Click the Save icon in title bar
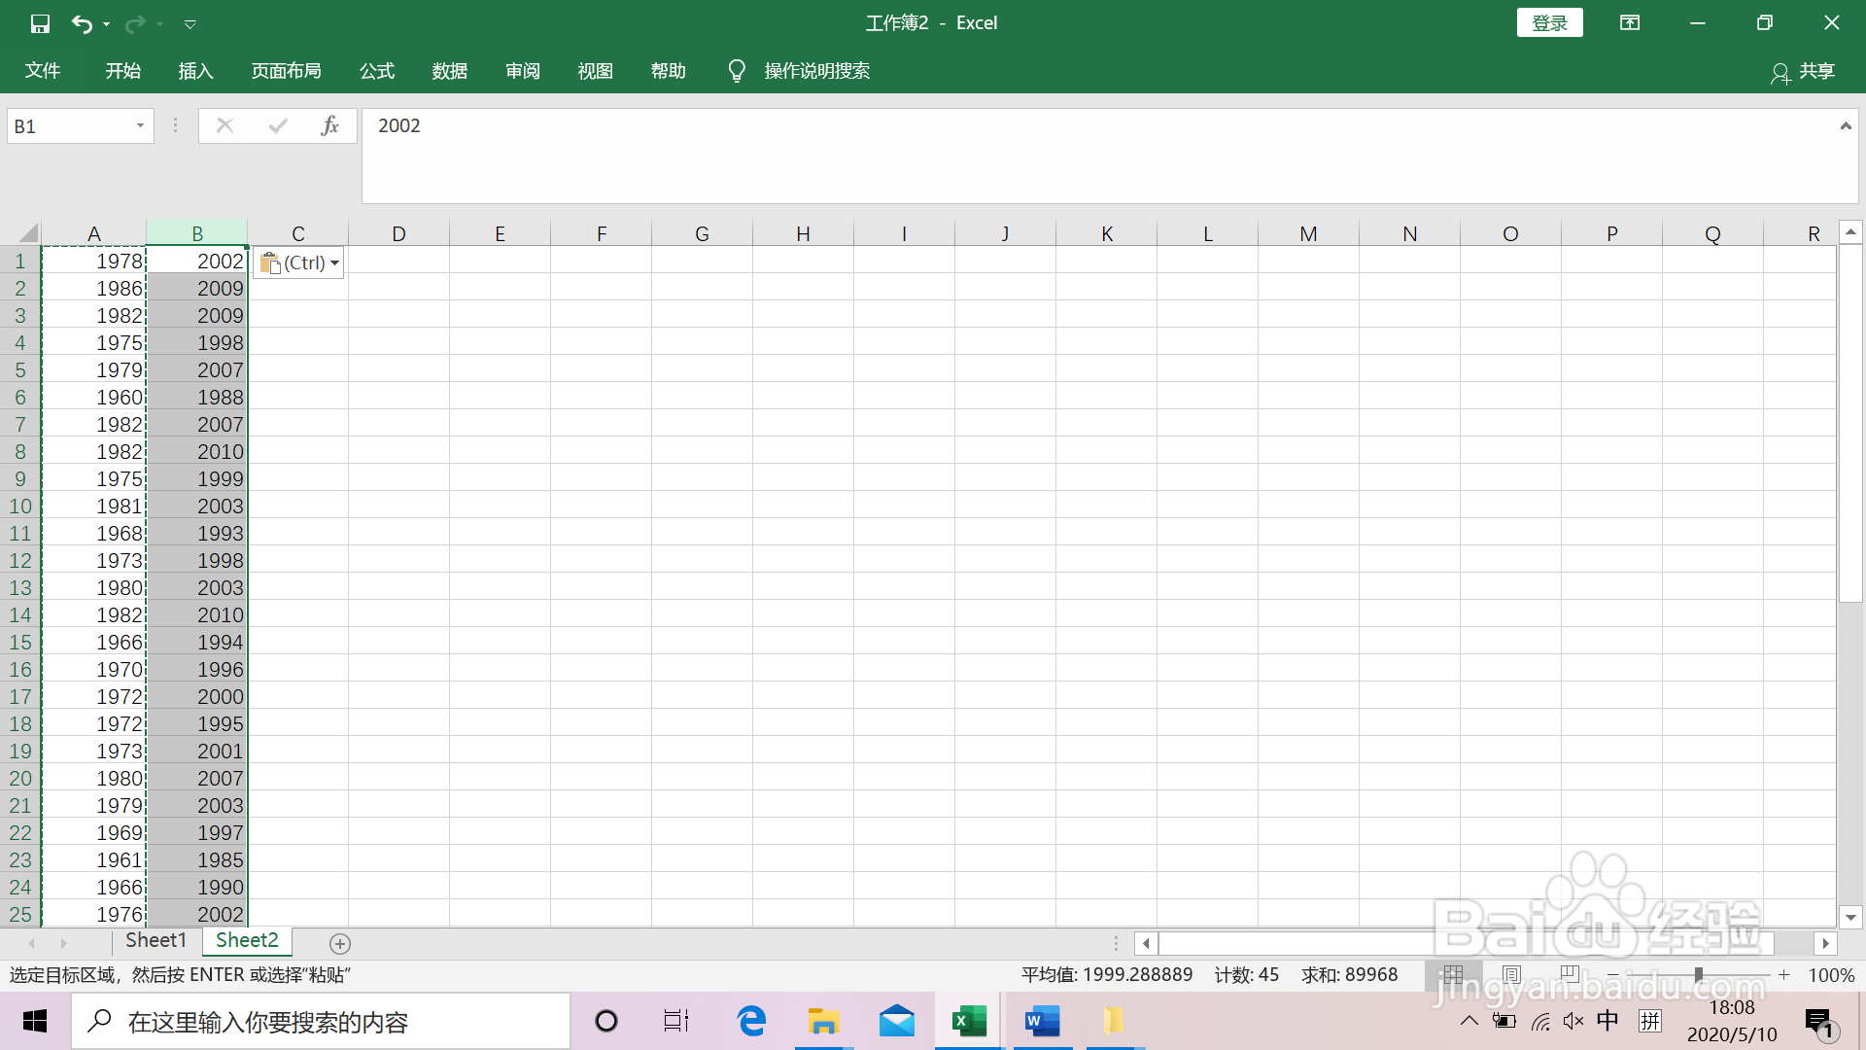This screenshot has width=1866, height=1050. 40,23
